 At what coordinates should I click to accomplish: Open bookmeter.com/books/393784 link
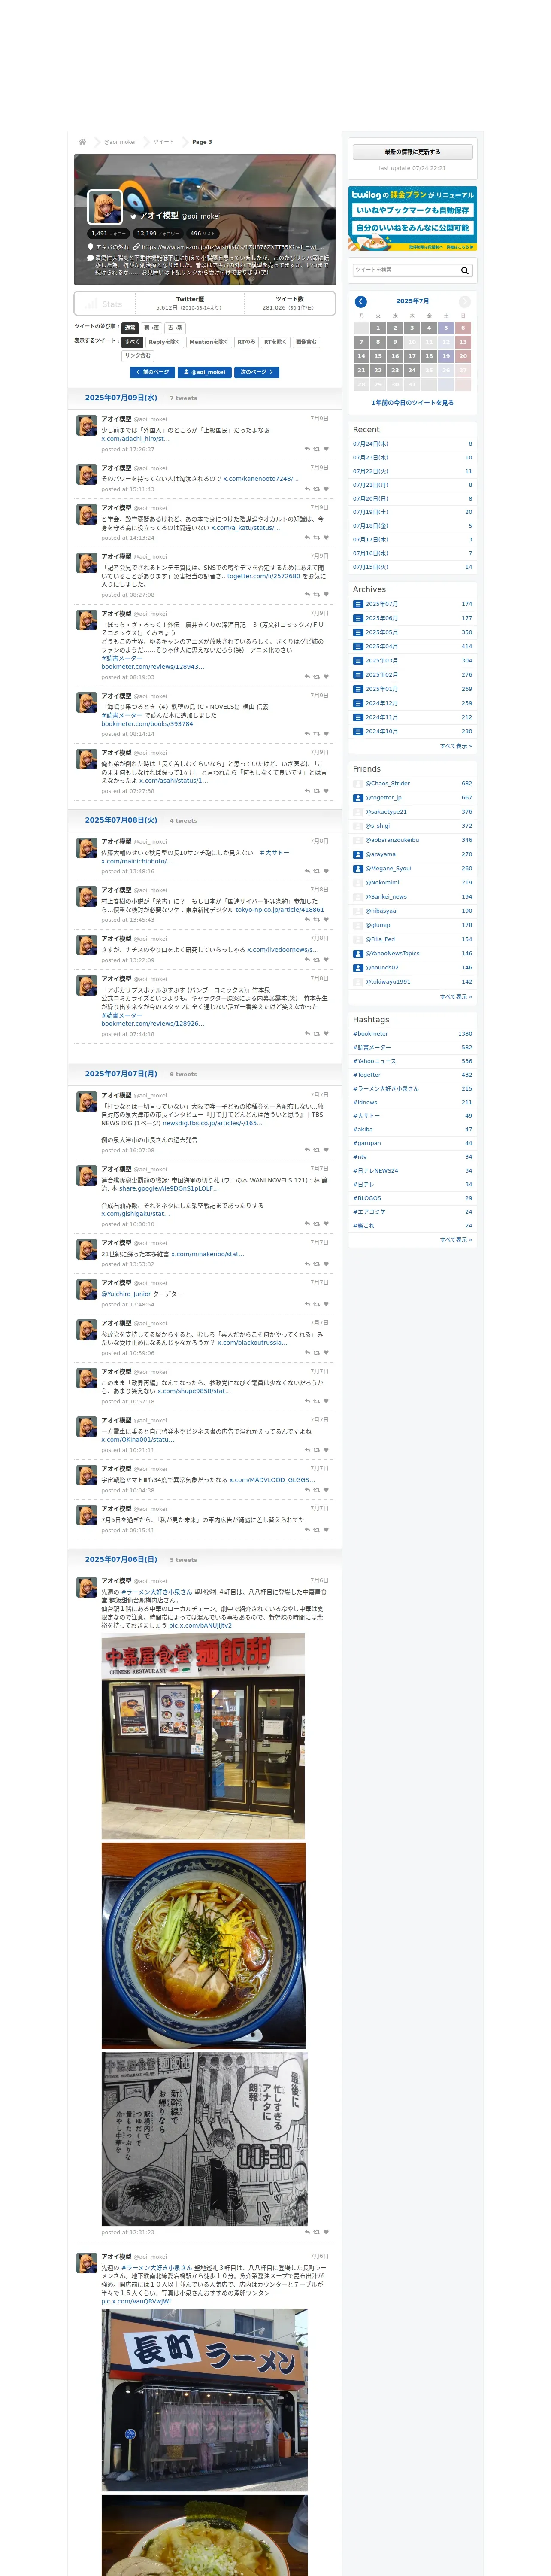(x=147, y=723)
